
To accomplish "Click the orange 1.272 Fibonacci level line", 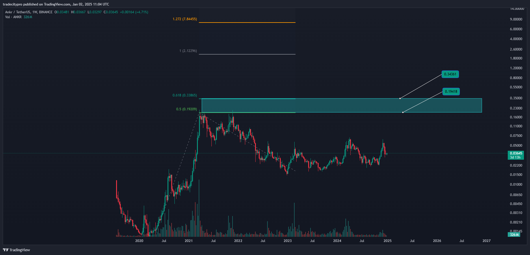I will 247,22.
